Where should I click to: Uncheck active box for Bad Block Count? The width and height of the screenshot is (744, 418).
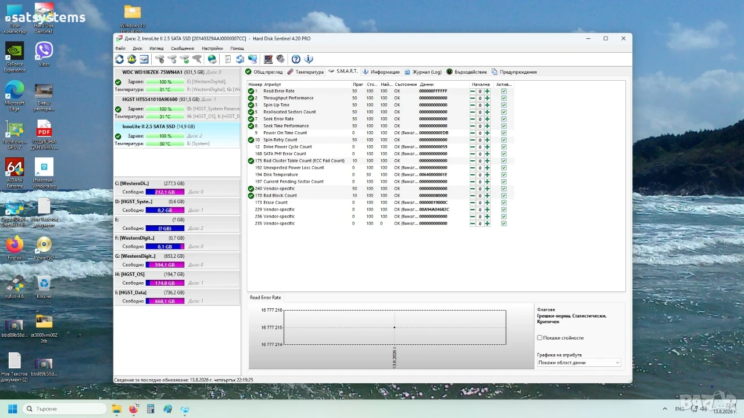coord(503,196)
